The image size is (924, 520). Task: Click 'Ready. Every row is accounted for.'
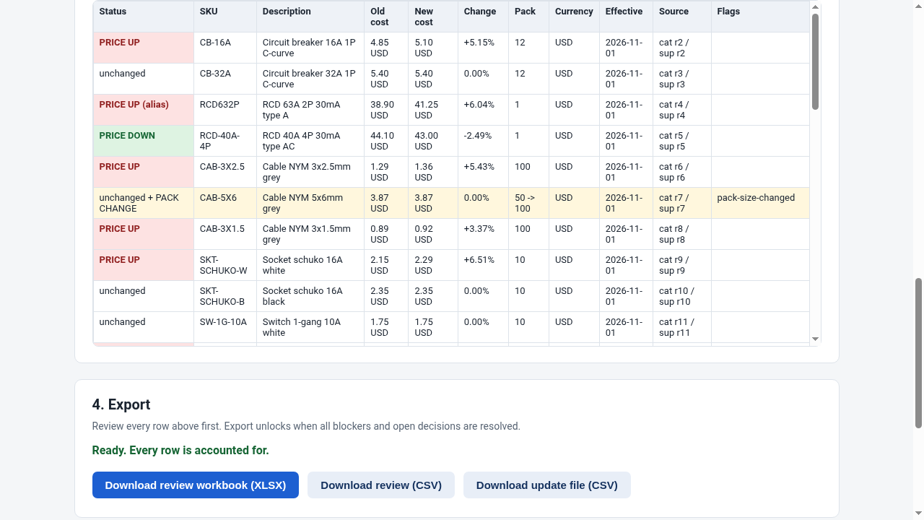tap(180, 451)
